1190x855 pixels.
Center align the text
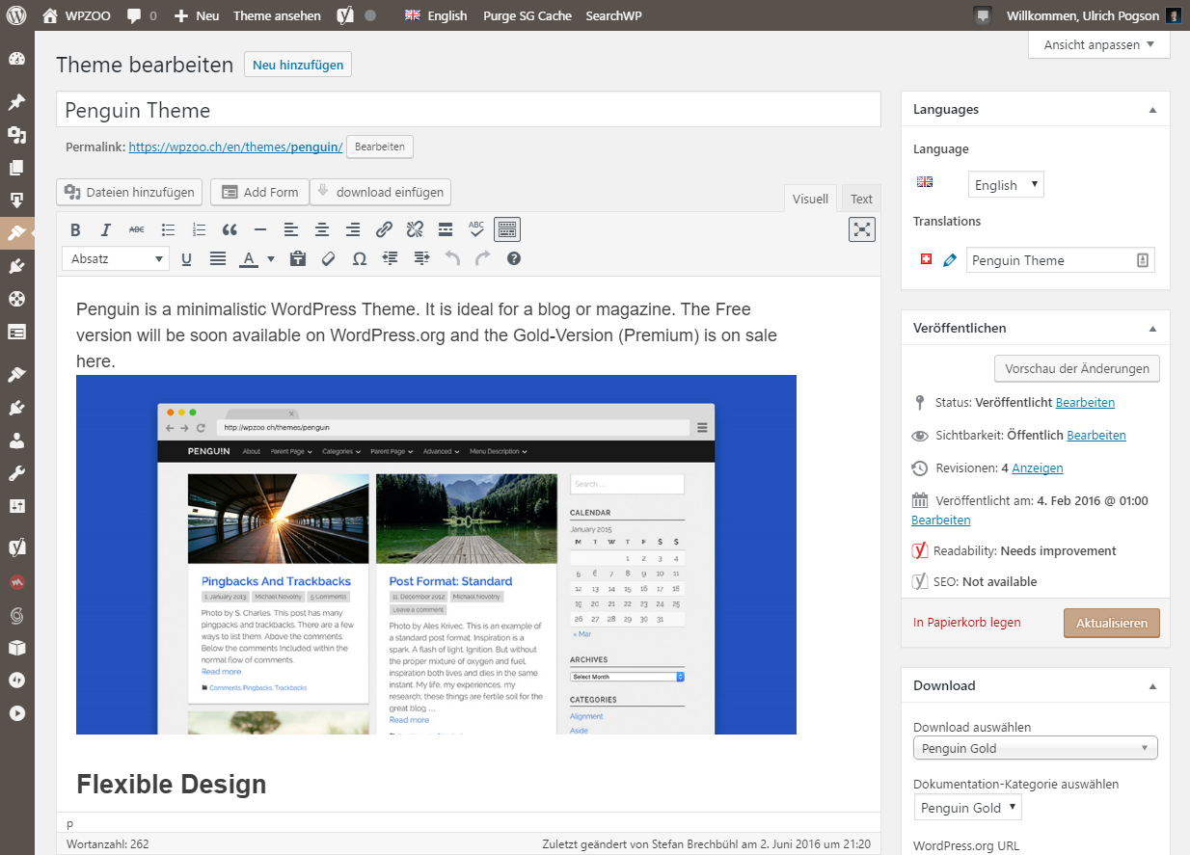322,229
